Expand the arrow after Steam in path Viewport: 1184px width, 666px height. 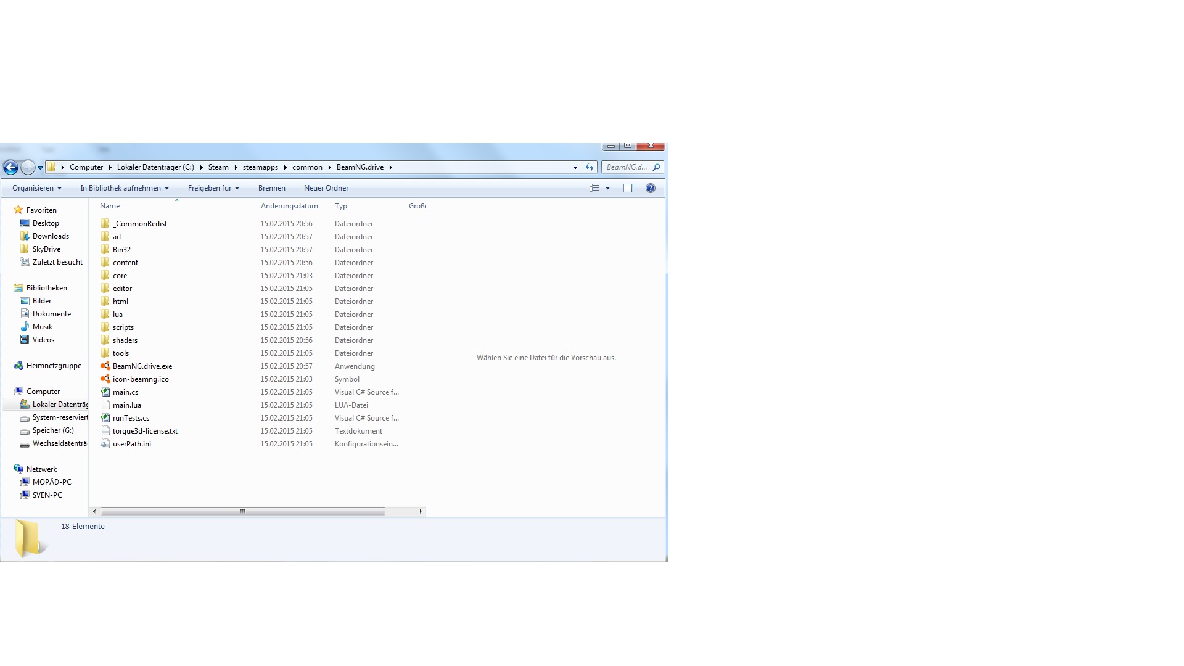tap(236, 167)
